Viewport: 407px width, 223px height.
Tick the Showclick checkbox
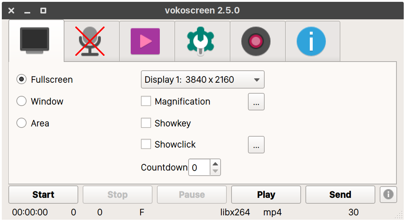click(x=146, y=144)
